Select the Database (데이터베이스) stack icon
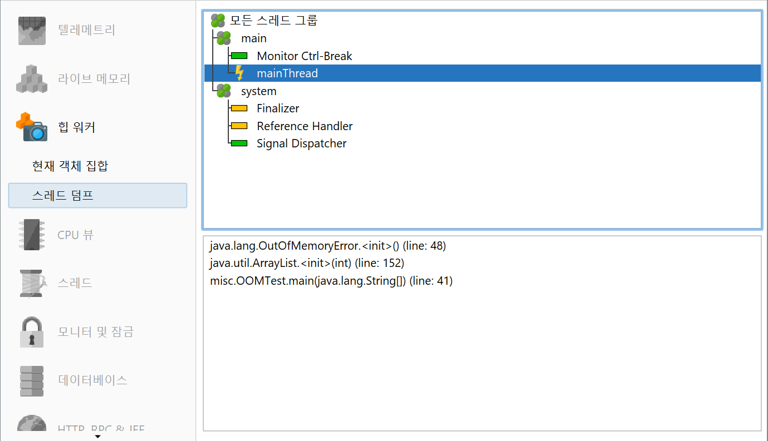Screen dimensions: 768x441 (x=32, y=380)
